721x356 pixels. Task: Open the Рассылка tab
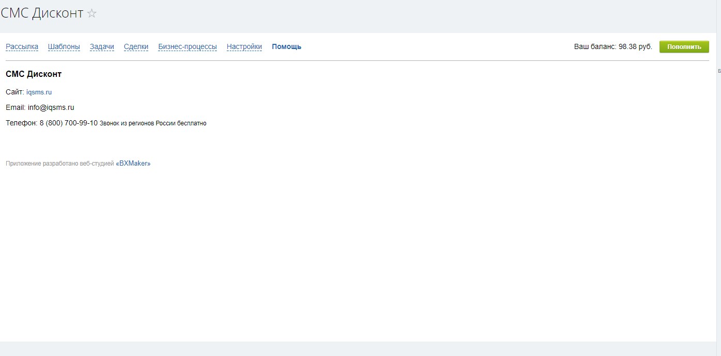click(22, 46)
